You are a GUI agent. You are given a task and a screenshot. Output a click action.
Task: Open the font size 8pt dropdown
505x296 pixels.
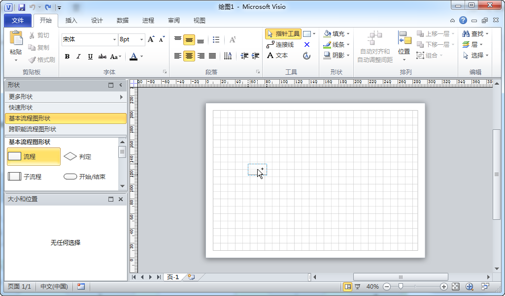click(x=142, y=39)
